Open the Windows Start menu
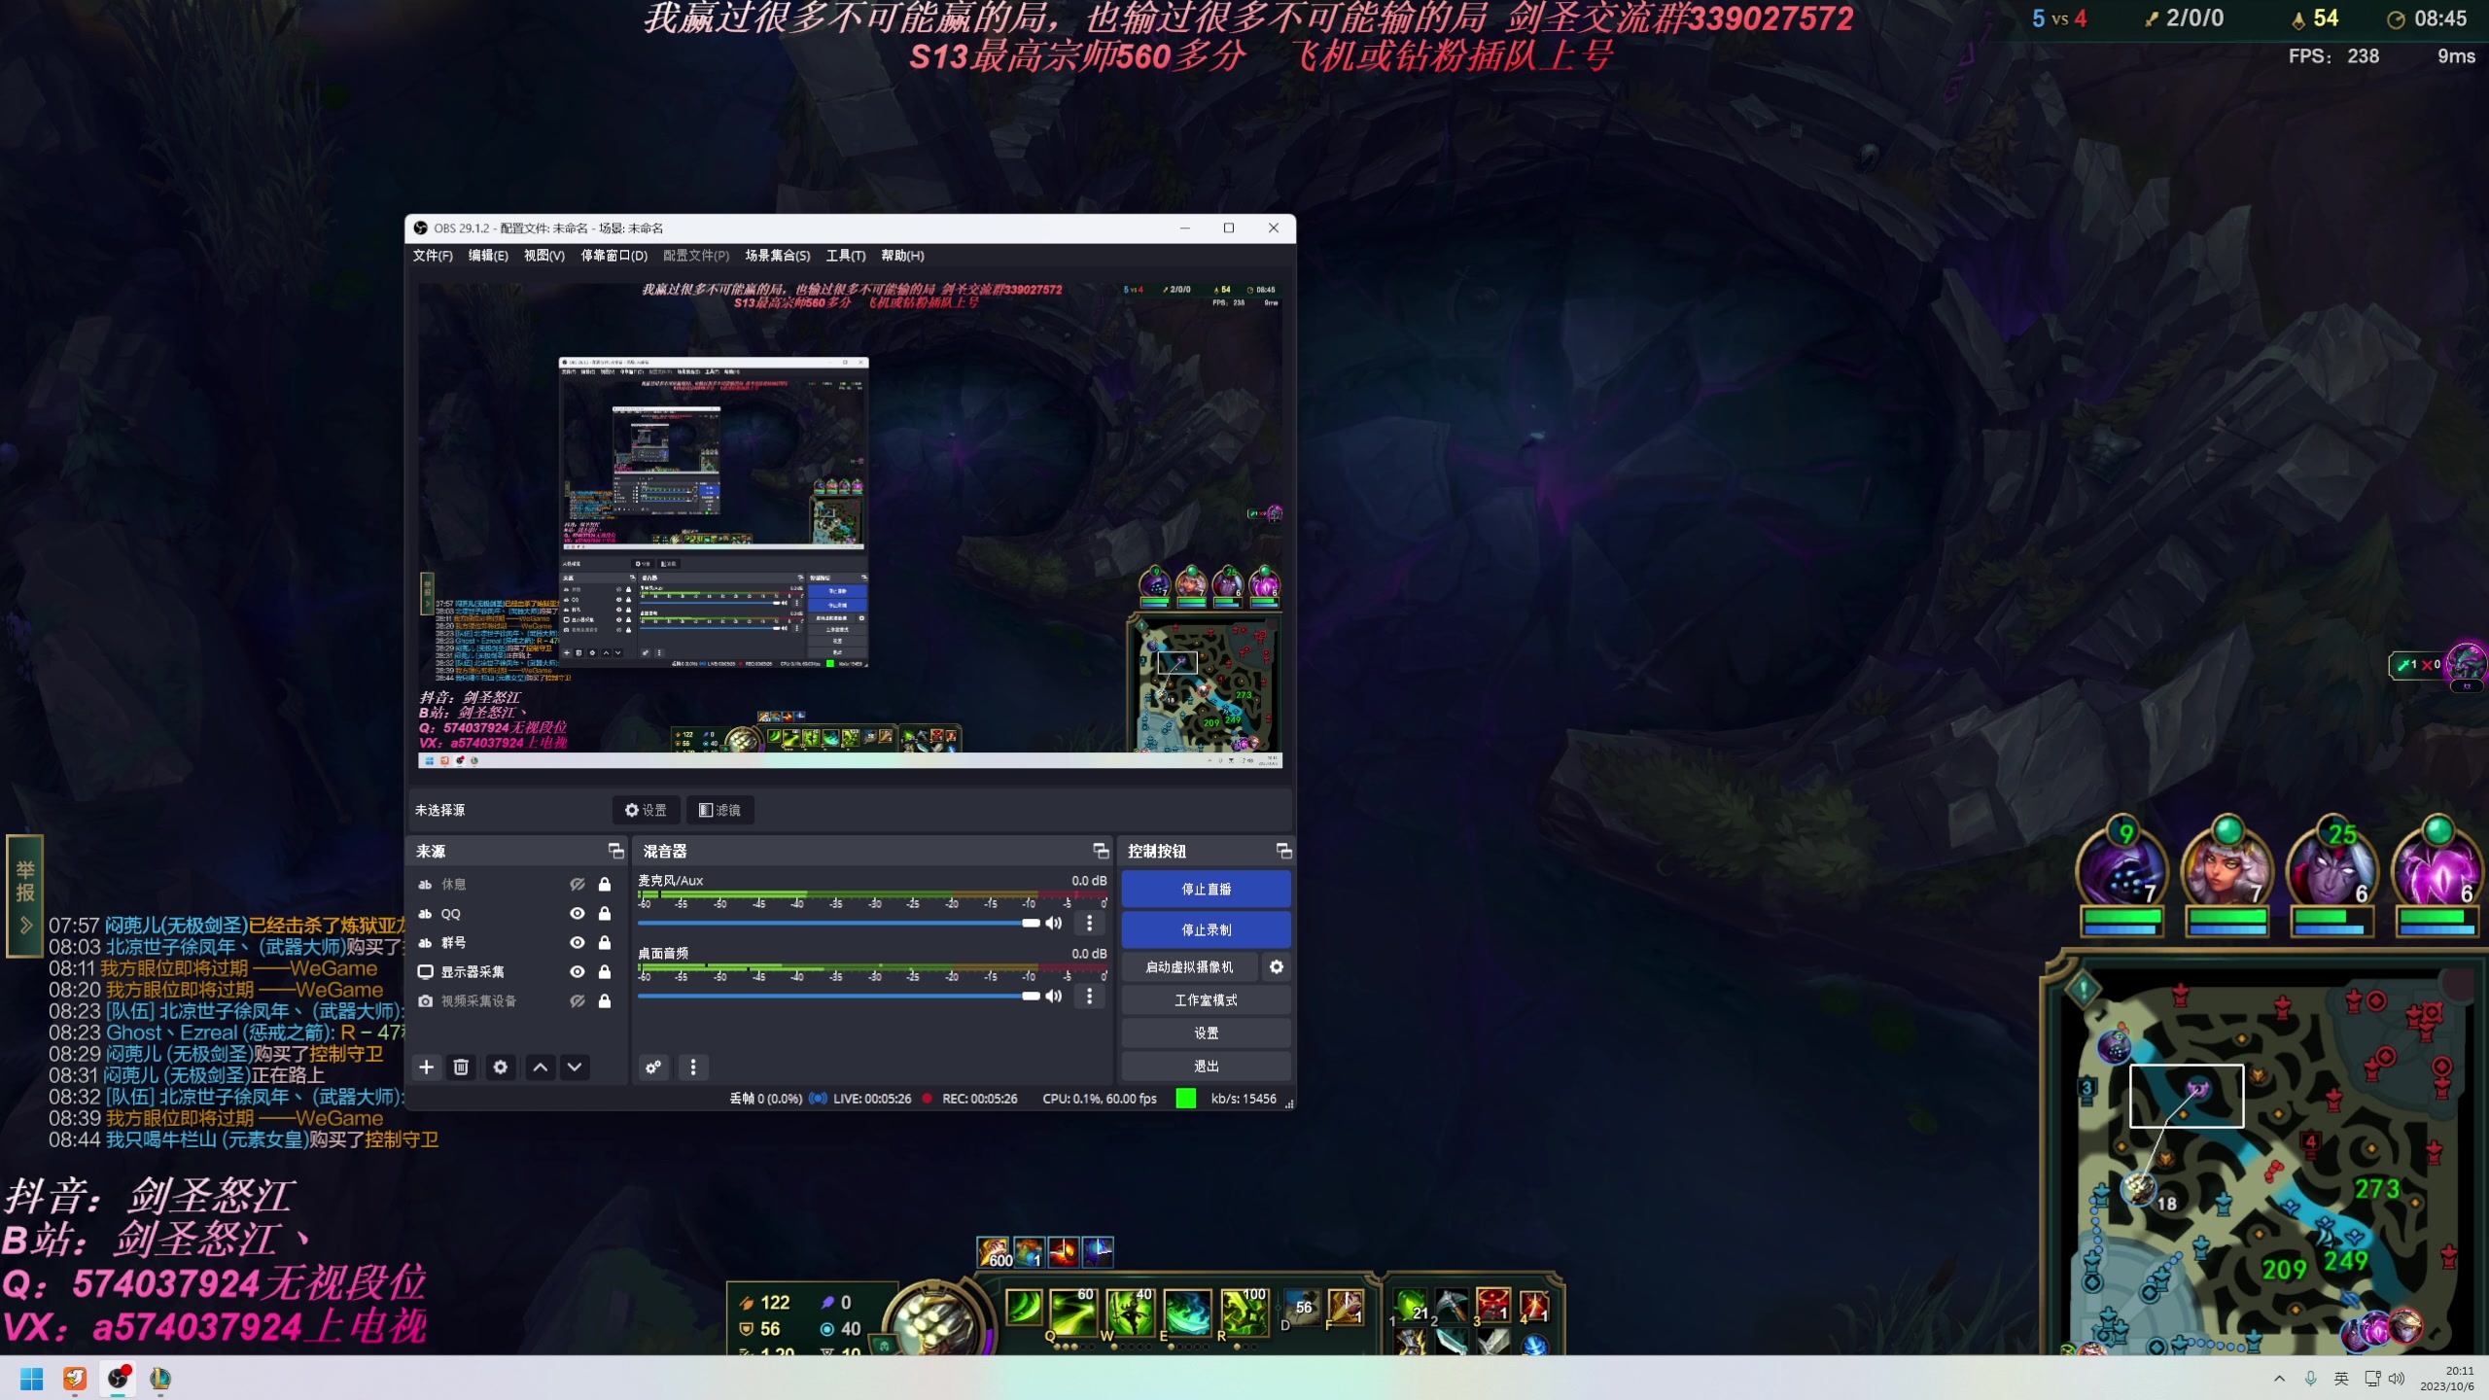Viewport: 2489px width, 1400px height. click(x=32, y=1379)
